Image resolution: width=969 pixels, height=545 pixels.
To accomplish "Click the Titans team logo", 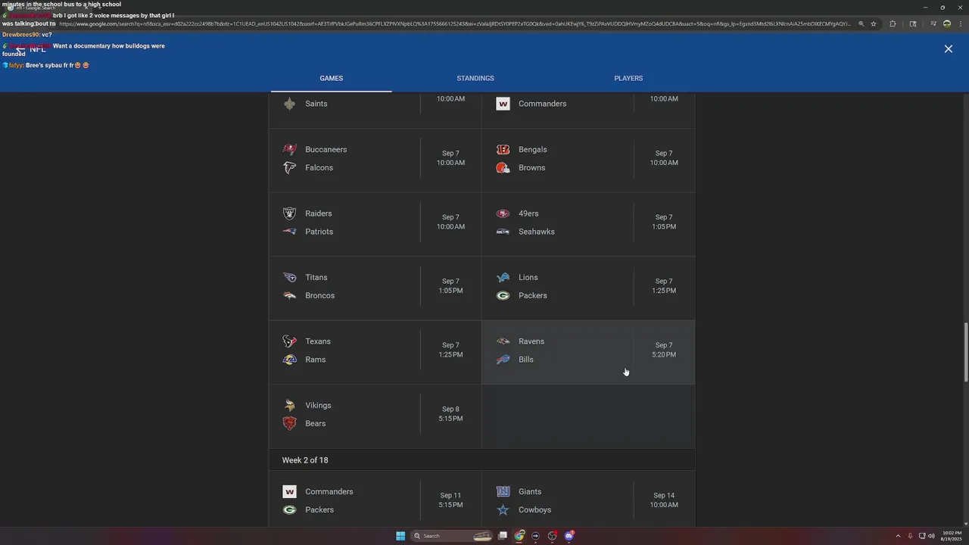I will point(289,277).
